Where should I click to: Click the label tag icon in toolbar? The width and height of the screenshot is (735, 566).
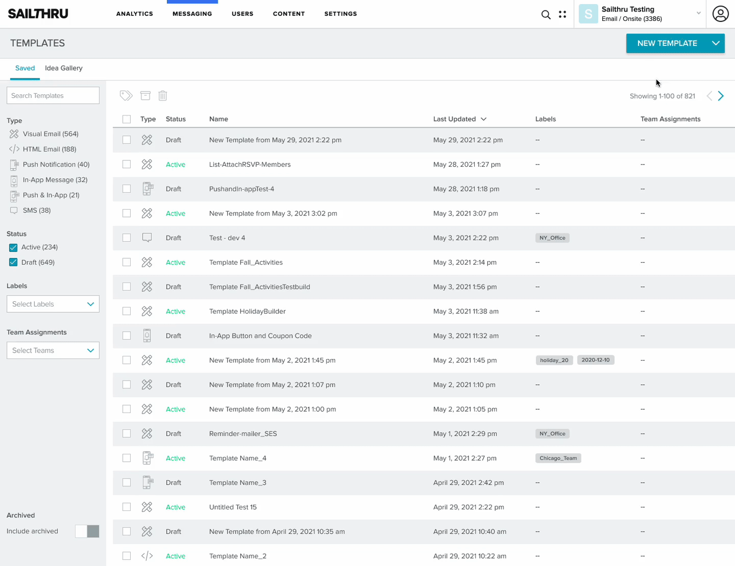[126, 95]
